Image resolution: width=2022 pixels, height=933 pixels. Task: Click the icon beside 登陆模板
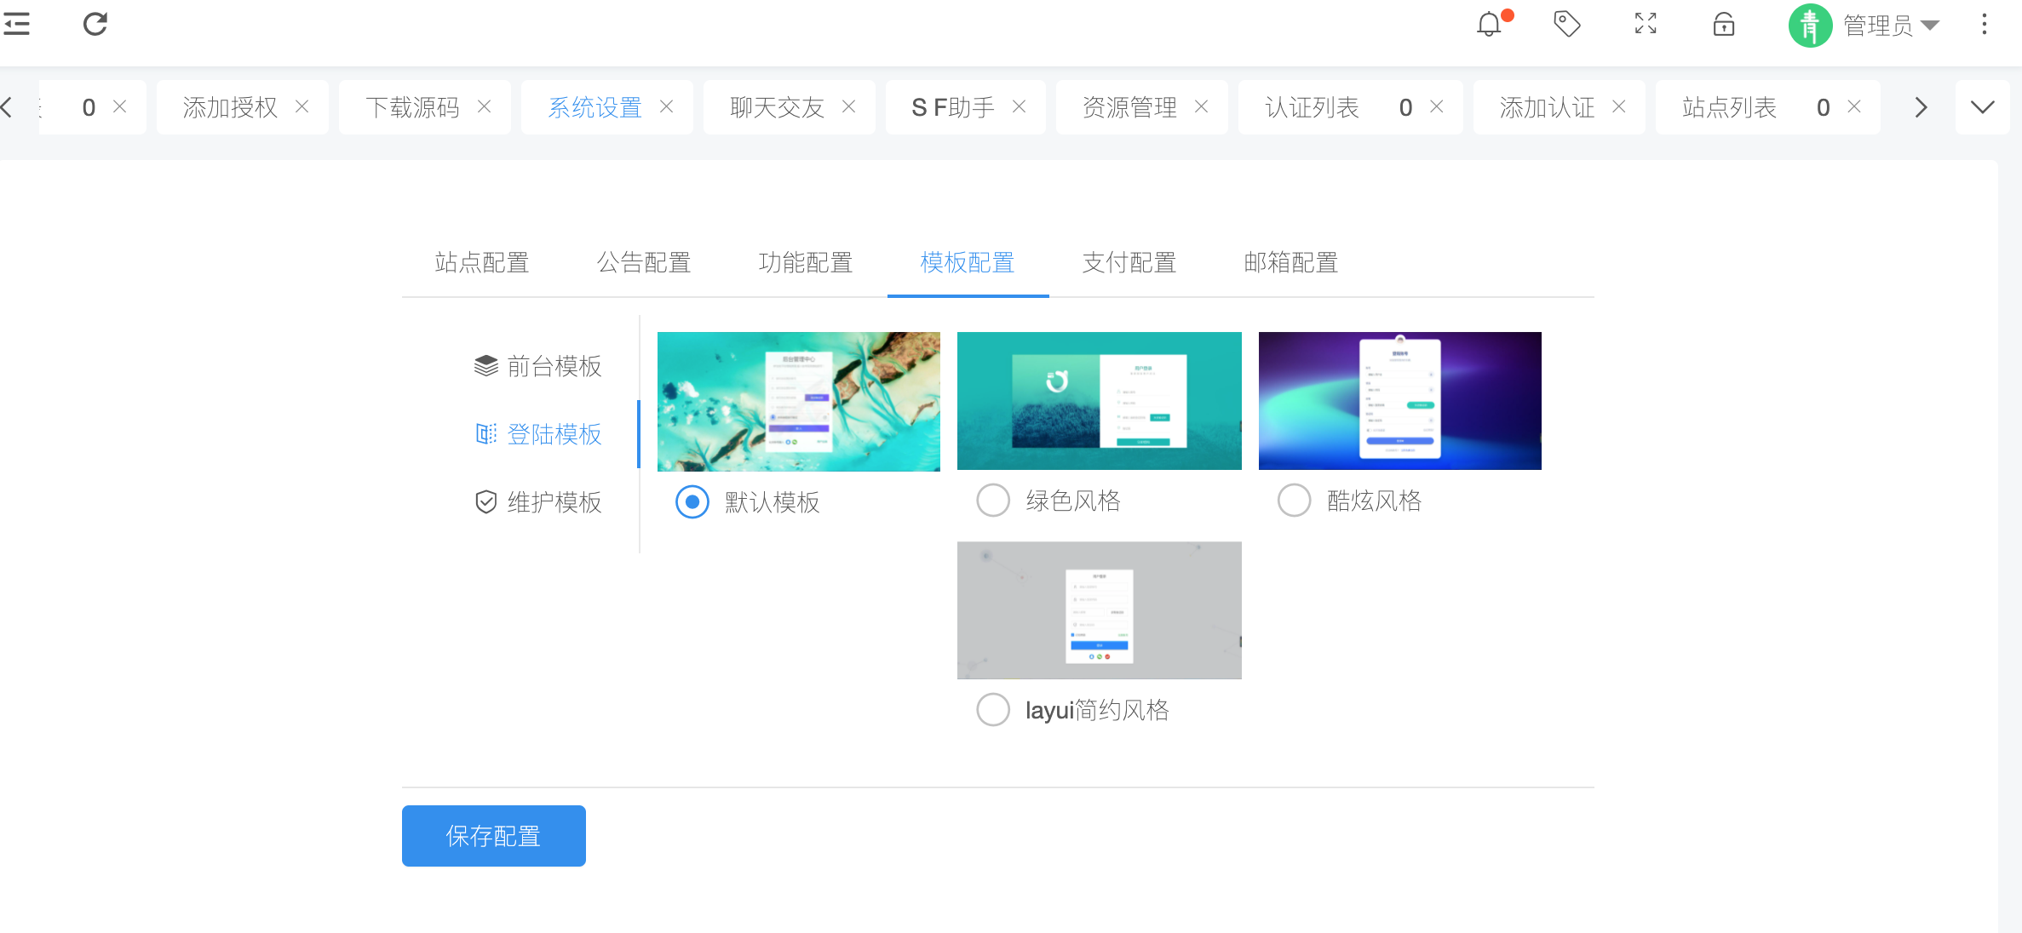pyautogui.click(x=485, y=434)
